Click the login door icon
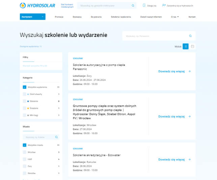Screen dimensions: 217x180 (144, 5)
